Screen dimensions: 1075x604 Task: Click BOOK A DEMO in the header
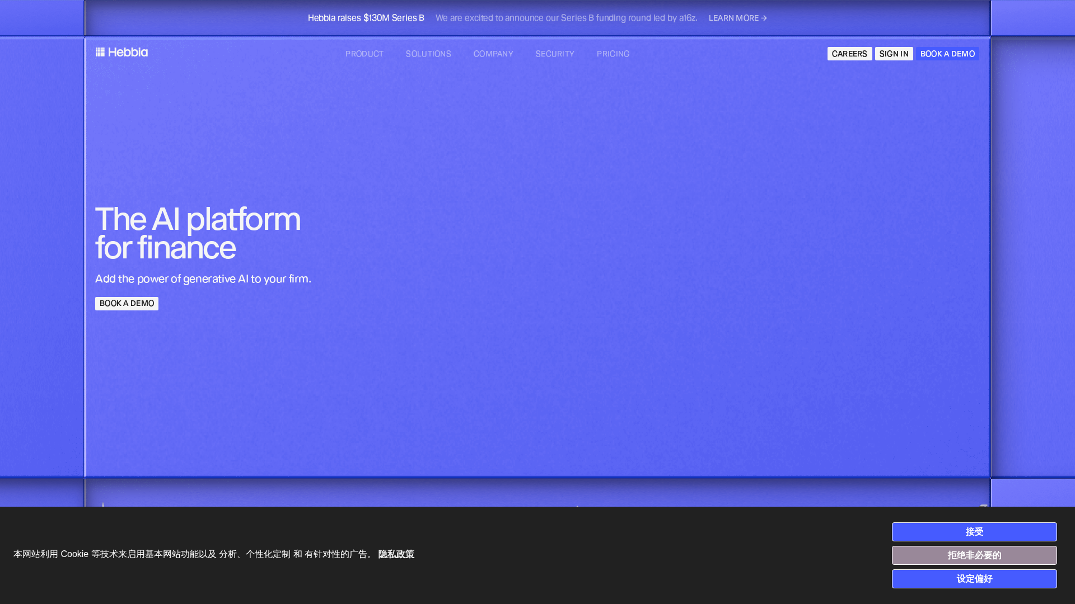[948, 54]
